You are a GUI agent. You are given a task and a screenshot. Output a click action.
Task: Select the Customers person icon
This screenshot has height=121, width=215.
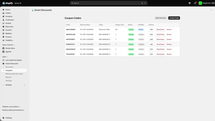3,20
